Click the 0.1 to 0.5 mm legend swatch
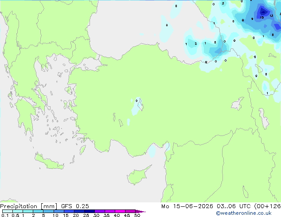 pyautogui.click(x=8, y=211)
